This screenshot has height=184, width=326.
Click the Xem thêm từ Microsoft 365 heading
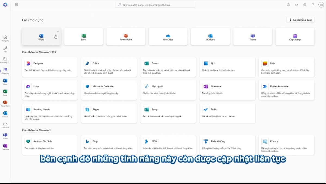pyautogui.click(x=39, y=52)
